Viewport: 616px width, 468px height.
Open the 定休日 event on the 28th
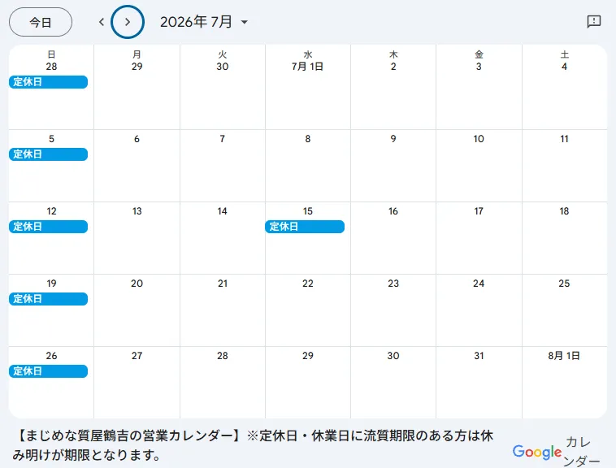48,82
